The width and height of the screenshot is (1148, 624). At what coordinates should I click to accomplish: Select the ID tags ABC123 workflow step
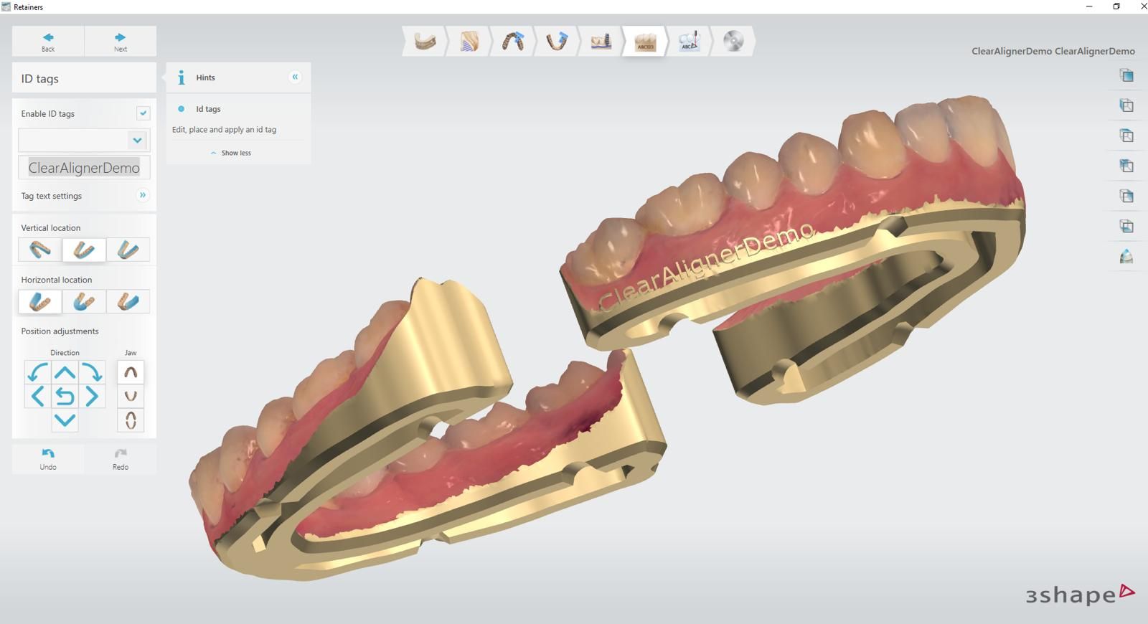point(645,42)
